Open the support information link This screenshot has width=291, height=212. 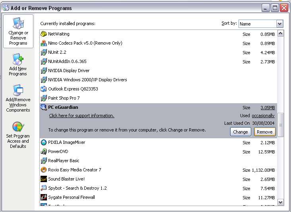click(81, 116)
